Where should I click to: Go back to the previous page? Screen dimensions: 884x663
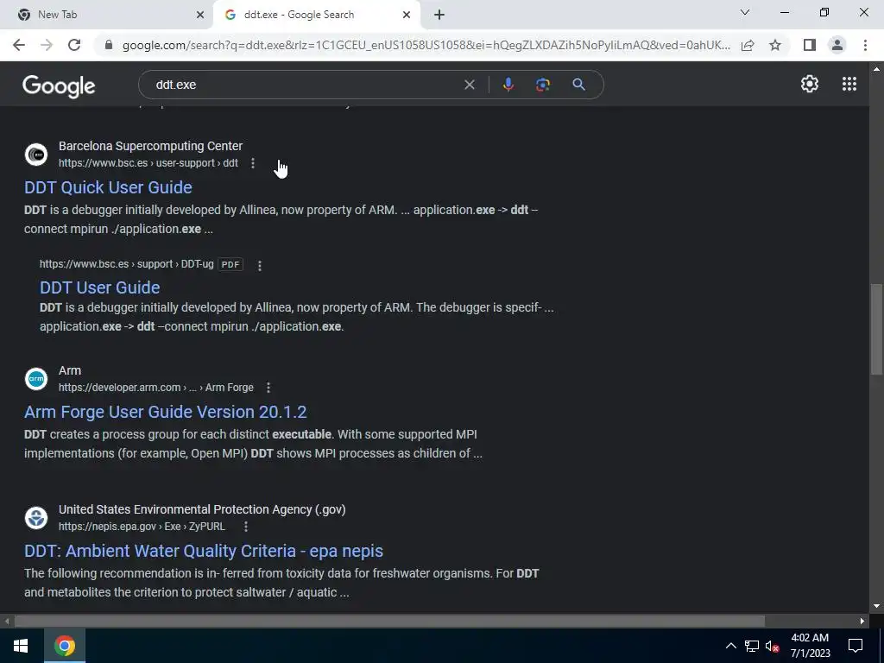click(19, 45)
